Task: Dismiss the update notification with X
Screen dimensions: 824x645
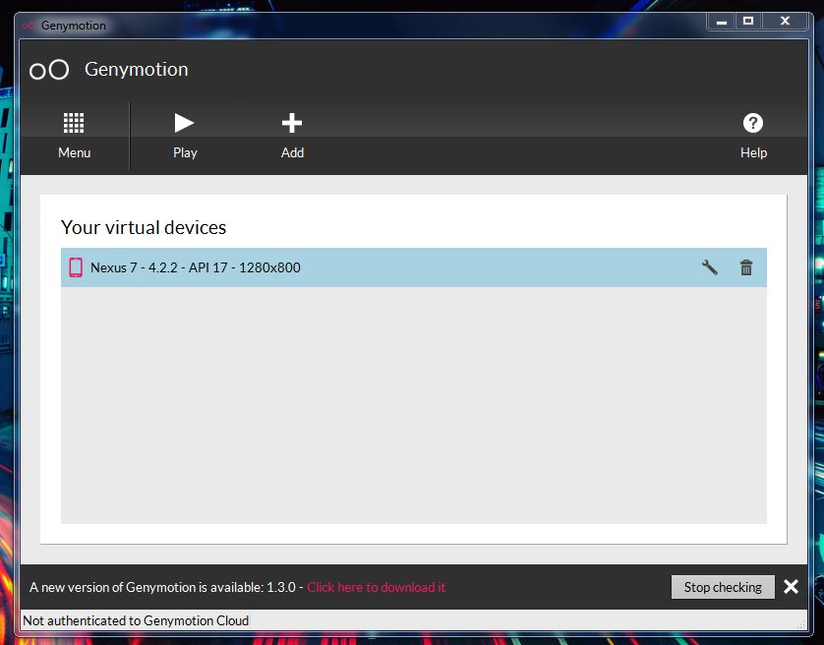Action: click(x=791, y=587)
